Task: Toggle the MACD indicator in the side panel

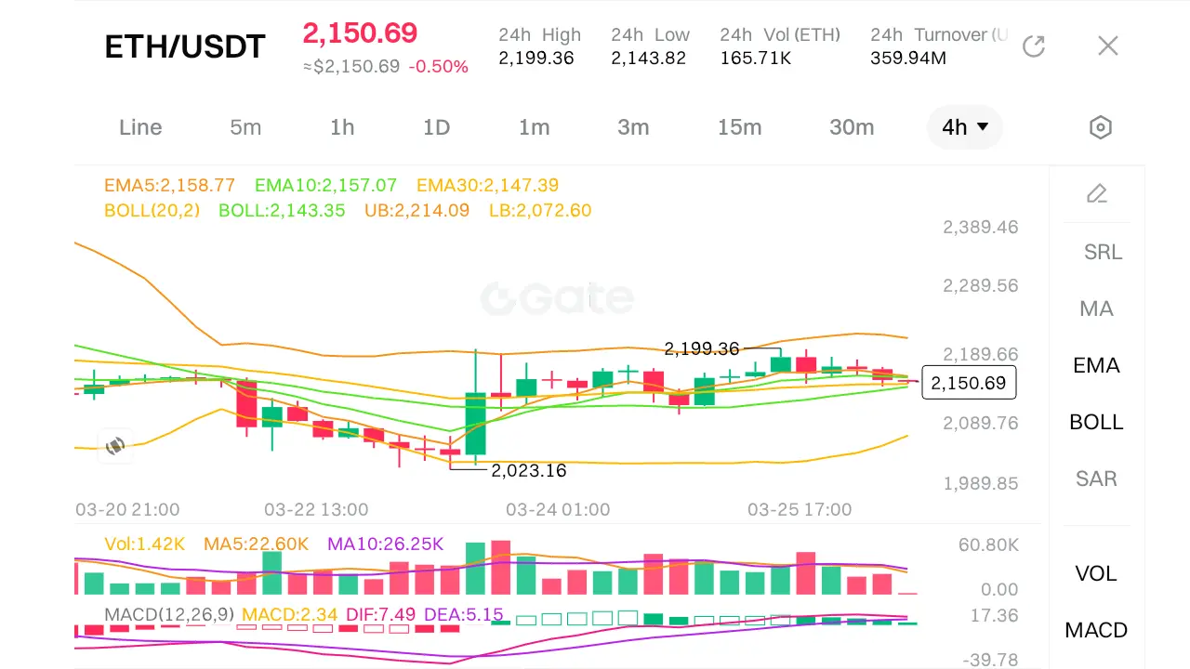Action: [x=1097, y=630]
